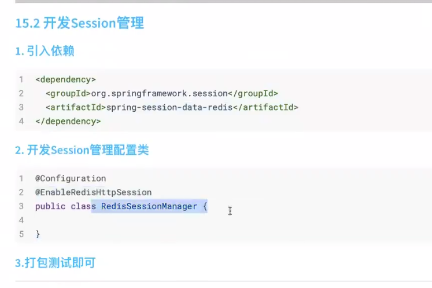Image resolution: width=432 pixels, height=288 pixels.
Task: Click the line number beside the </dependency> closing tag
Action: pyautogui.click(x=21, y=121)
